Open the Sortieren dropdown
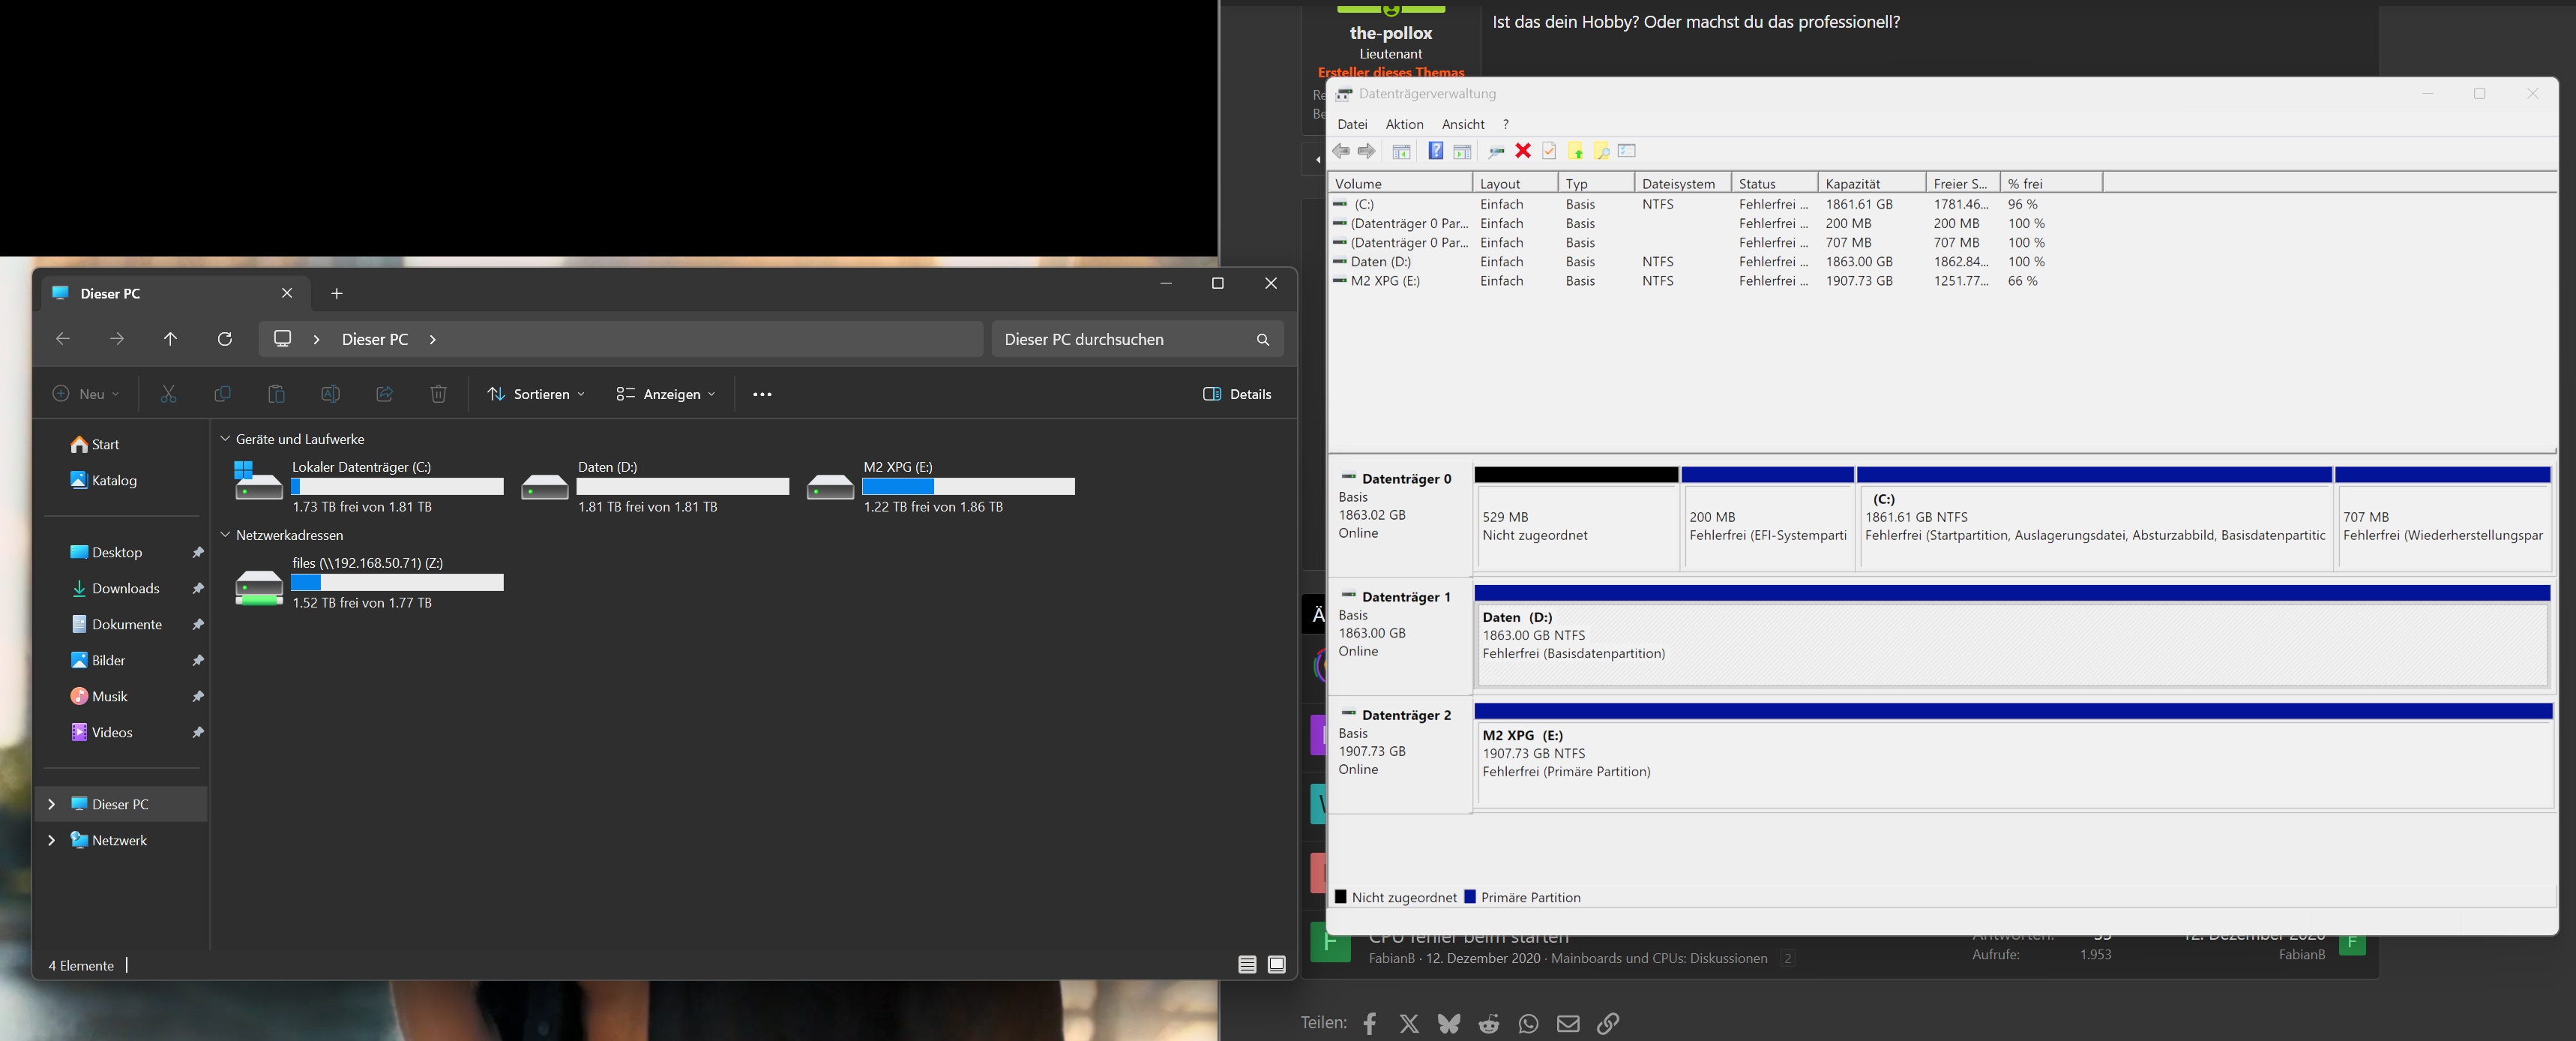Image resolution: width=2576 pixels, height=1041 pixels. pos(536,394)
